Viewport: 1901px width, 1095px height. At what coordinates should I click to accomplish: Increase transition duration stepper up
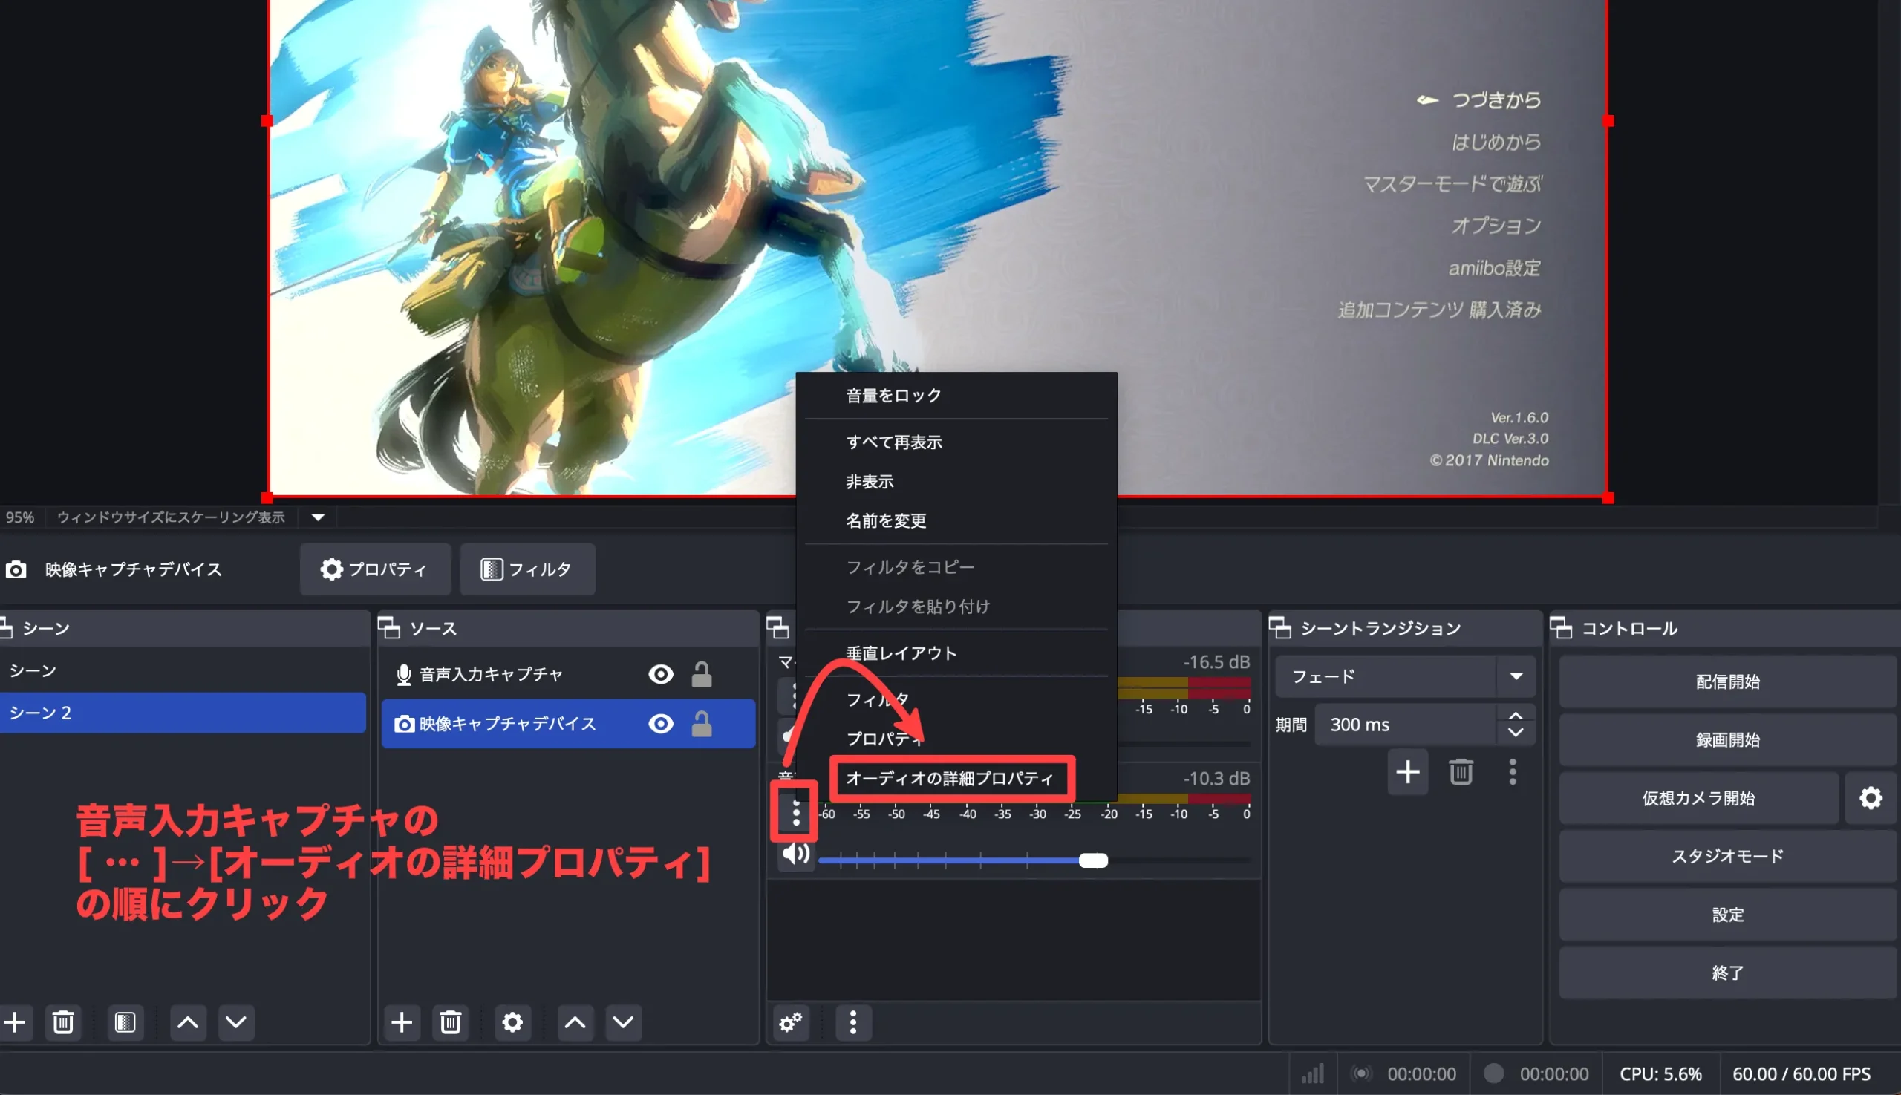[1516, 716]
